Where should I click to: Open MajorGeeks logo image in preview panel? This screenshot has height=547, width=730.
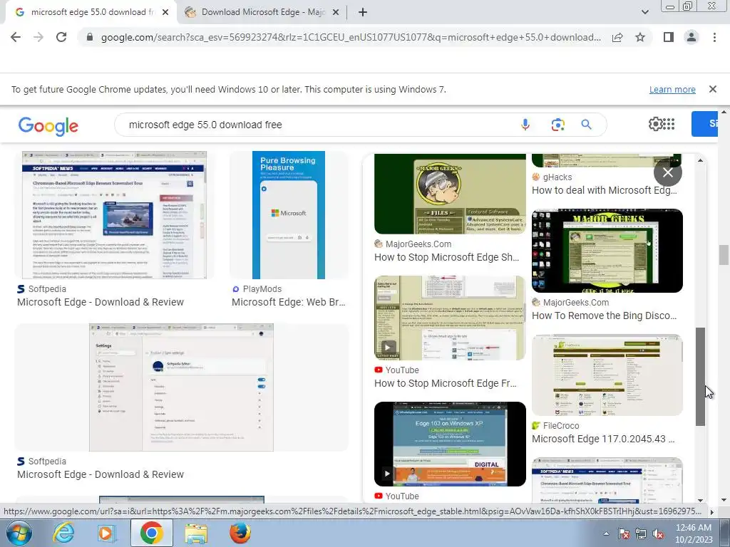click(x=450, y=194)
